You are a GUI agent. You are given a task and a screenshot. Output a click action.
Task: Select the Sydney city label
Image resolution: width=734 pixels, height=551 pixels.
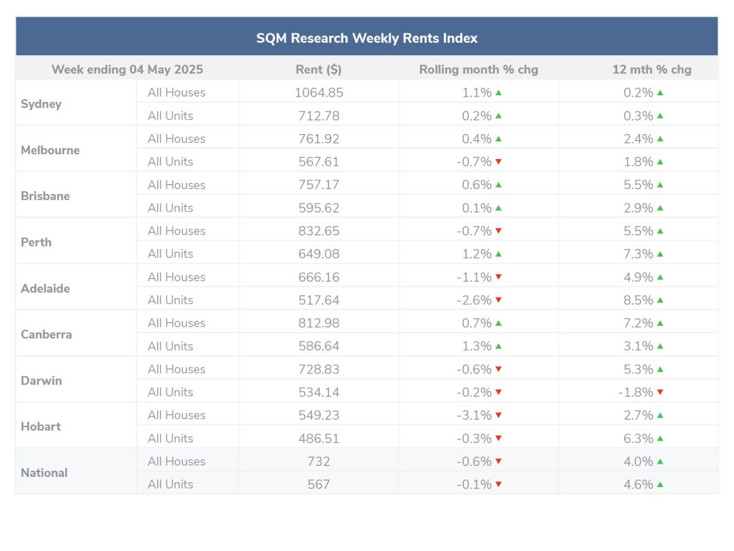coord(41,104)
